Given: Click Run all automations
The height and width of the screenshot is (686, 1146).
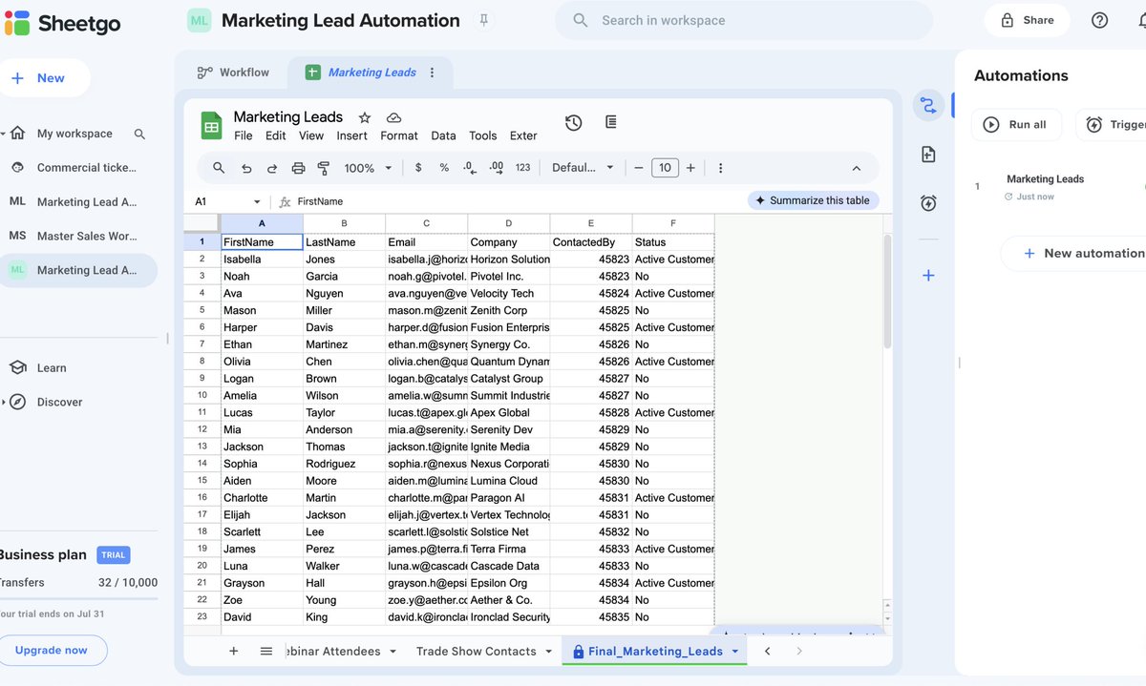Looking at the screenshot, I should click(1016, 125).
